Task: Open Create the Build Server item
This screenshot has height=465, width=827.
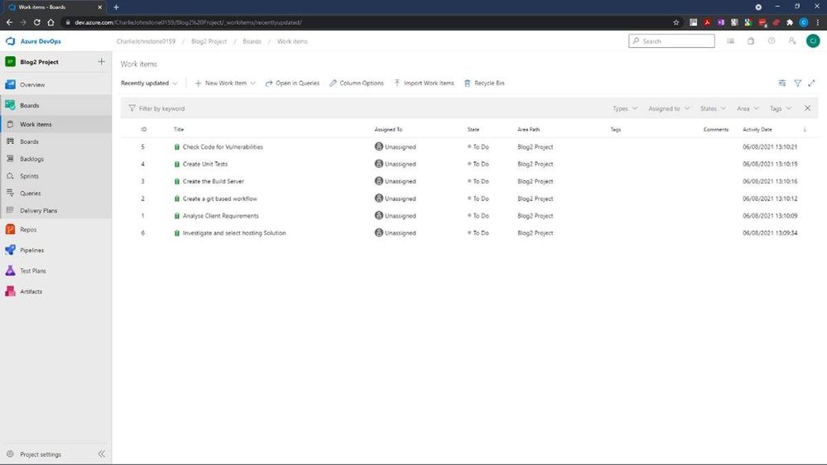Action: pos(213,181)
